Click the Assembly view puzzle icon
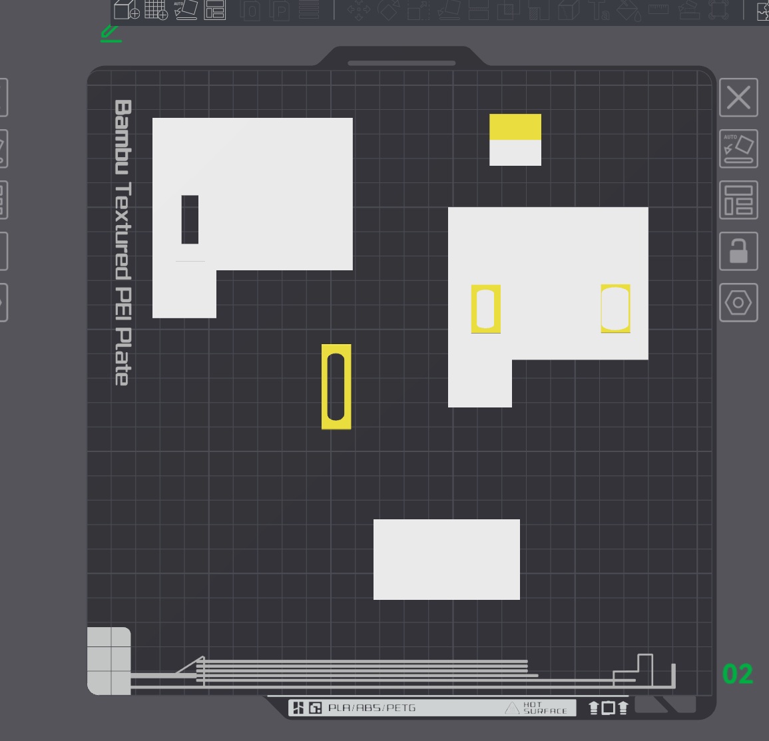769x741 pixels. [x=763, y=10]
